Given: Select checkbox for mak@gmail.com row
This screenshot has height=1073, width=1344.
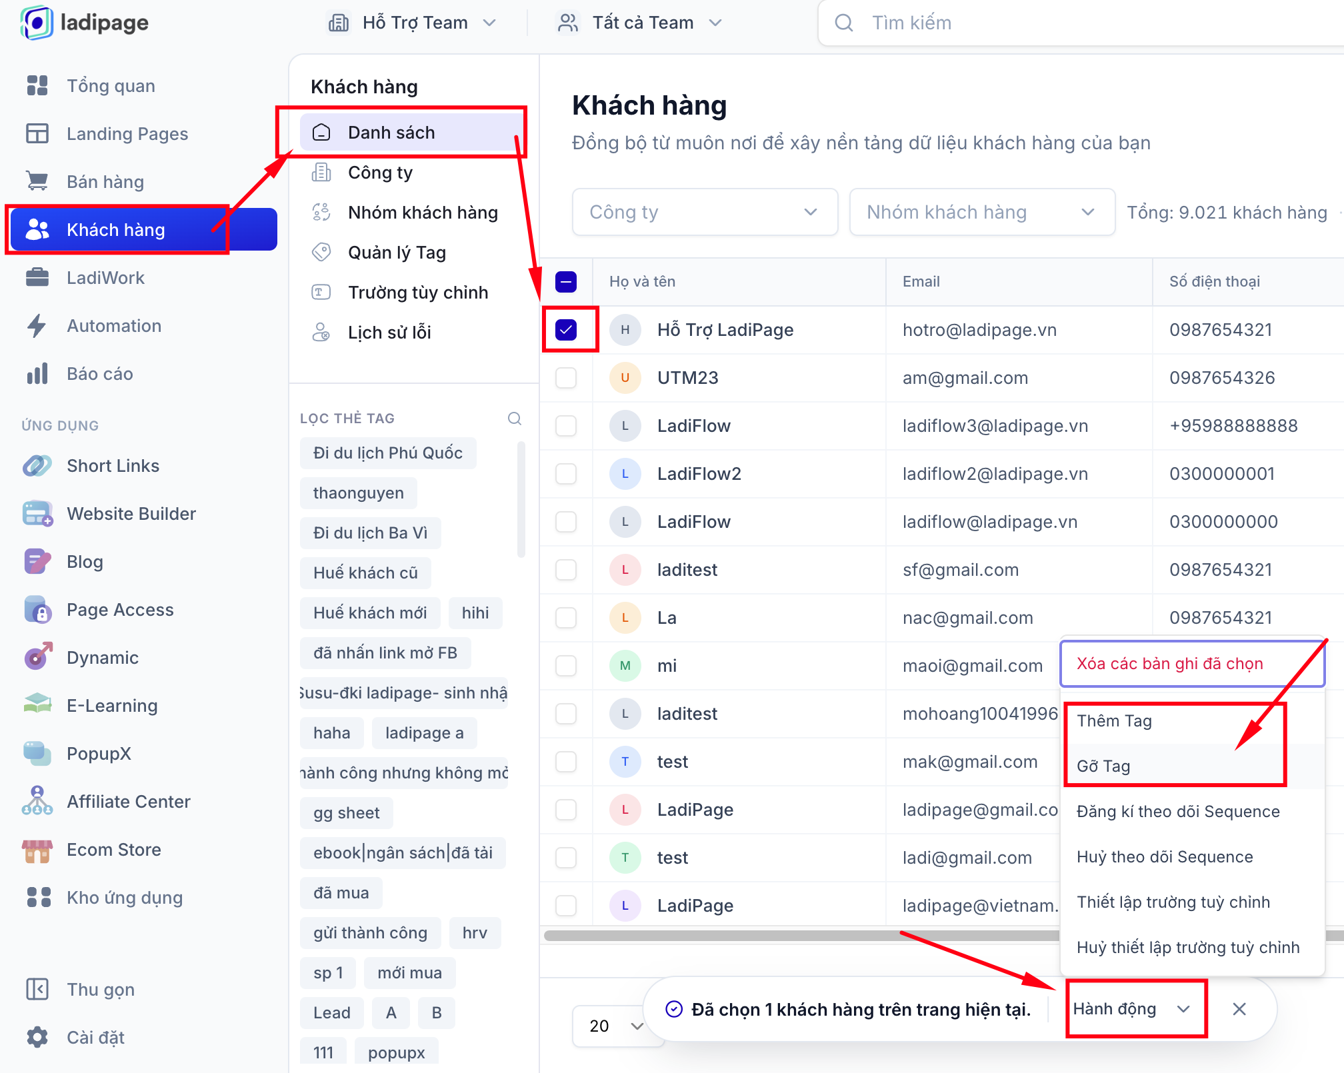Looking at the screenshot, I should [x=566, y=762].
